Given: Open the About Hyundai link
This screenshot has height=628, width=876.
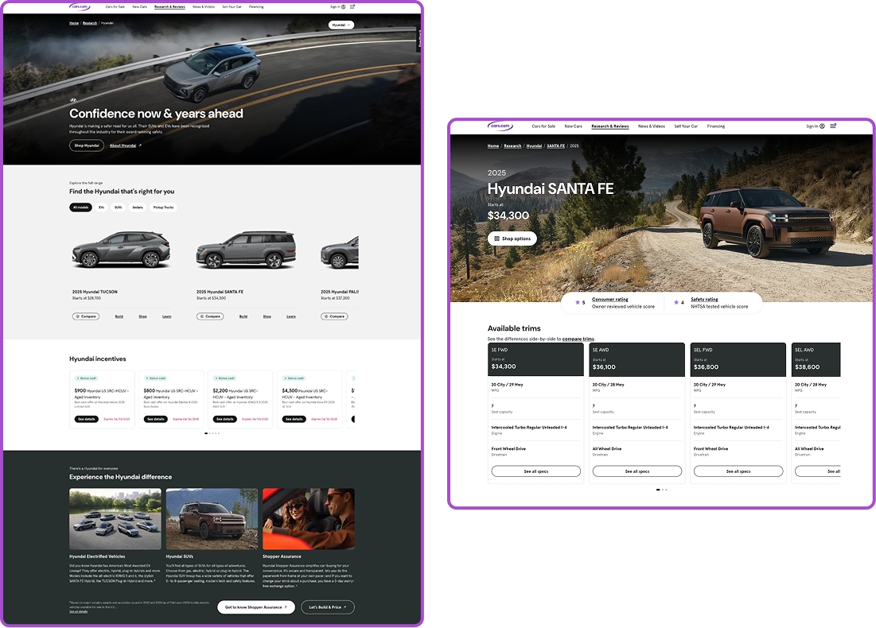Looking at the screenshot, I should (x=123, y=145).
